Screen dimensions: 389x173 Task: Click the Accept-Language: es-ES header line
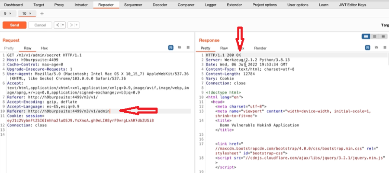[x=43, y=107]
